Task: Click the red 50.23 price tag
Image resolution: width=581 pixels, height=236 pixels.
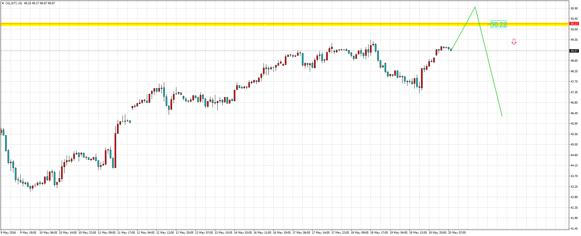Action: [574, 23]
